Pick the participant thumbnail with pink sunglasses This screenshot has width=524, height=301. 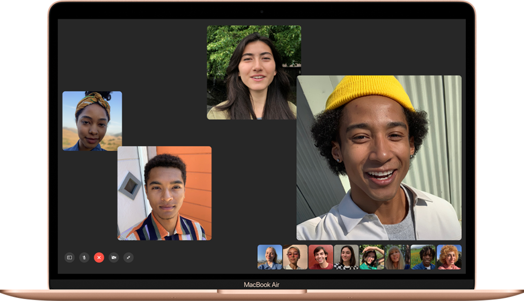295,257
